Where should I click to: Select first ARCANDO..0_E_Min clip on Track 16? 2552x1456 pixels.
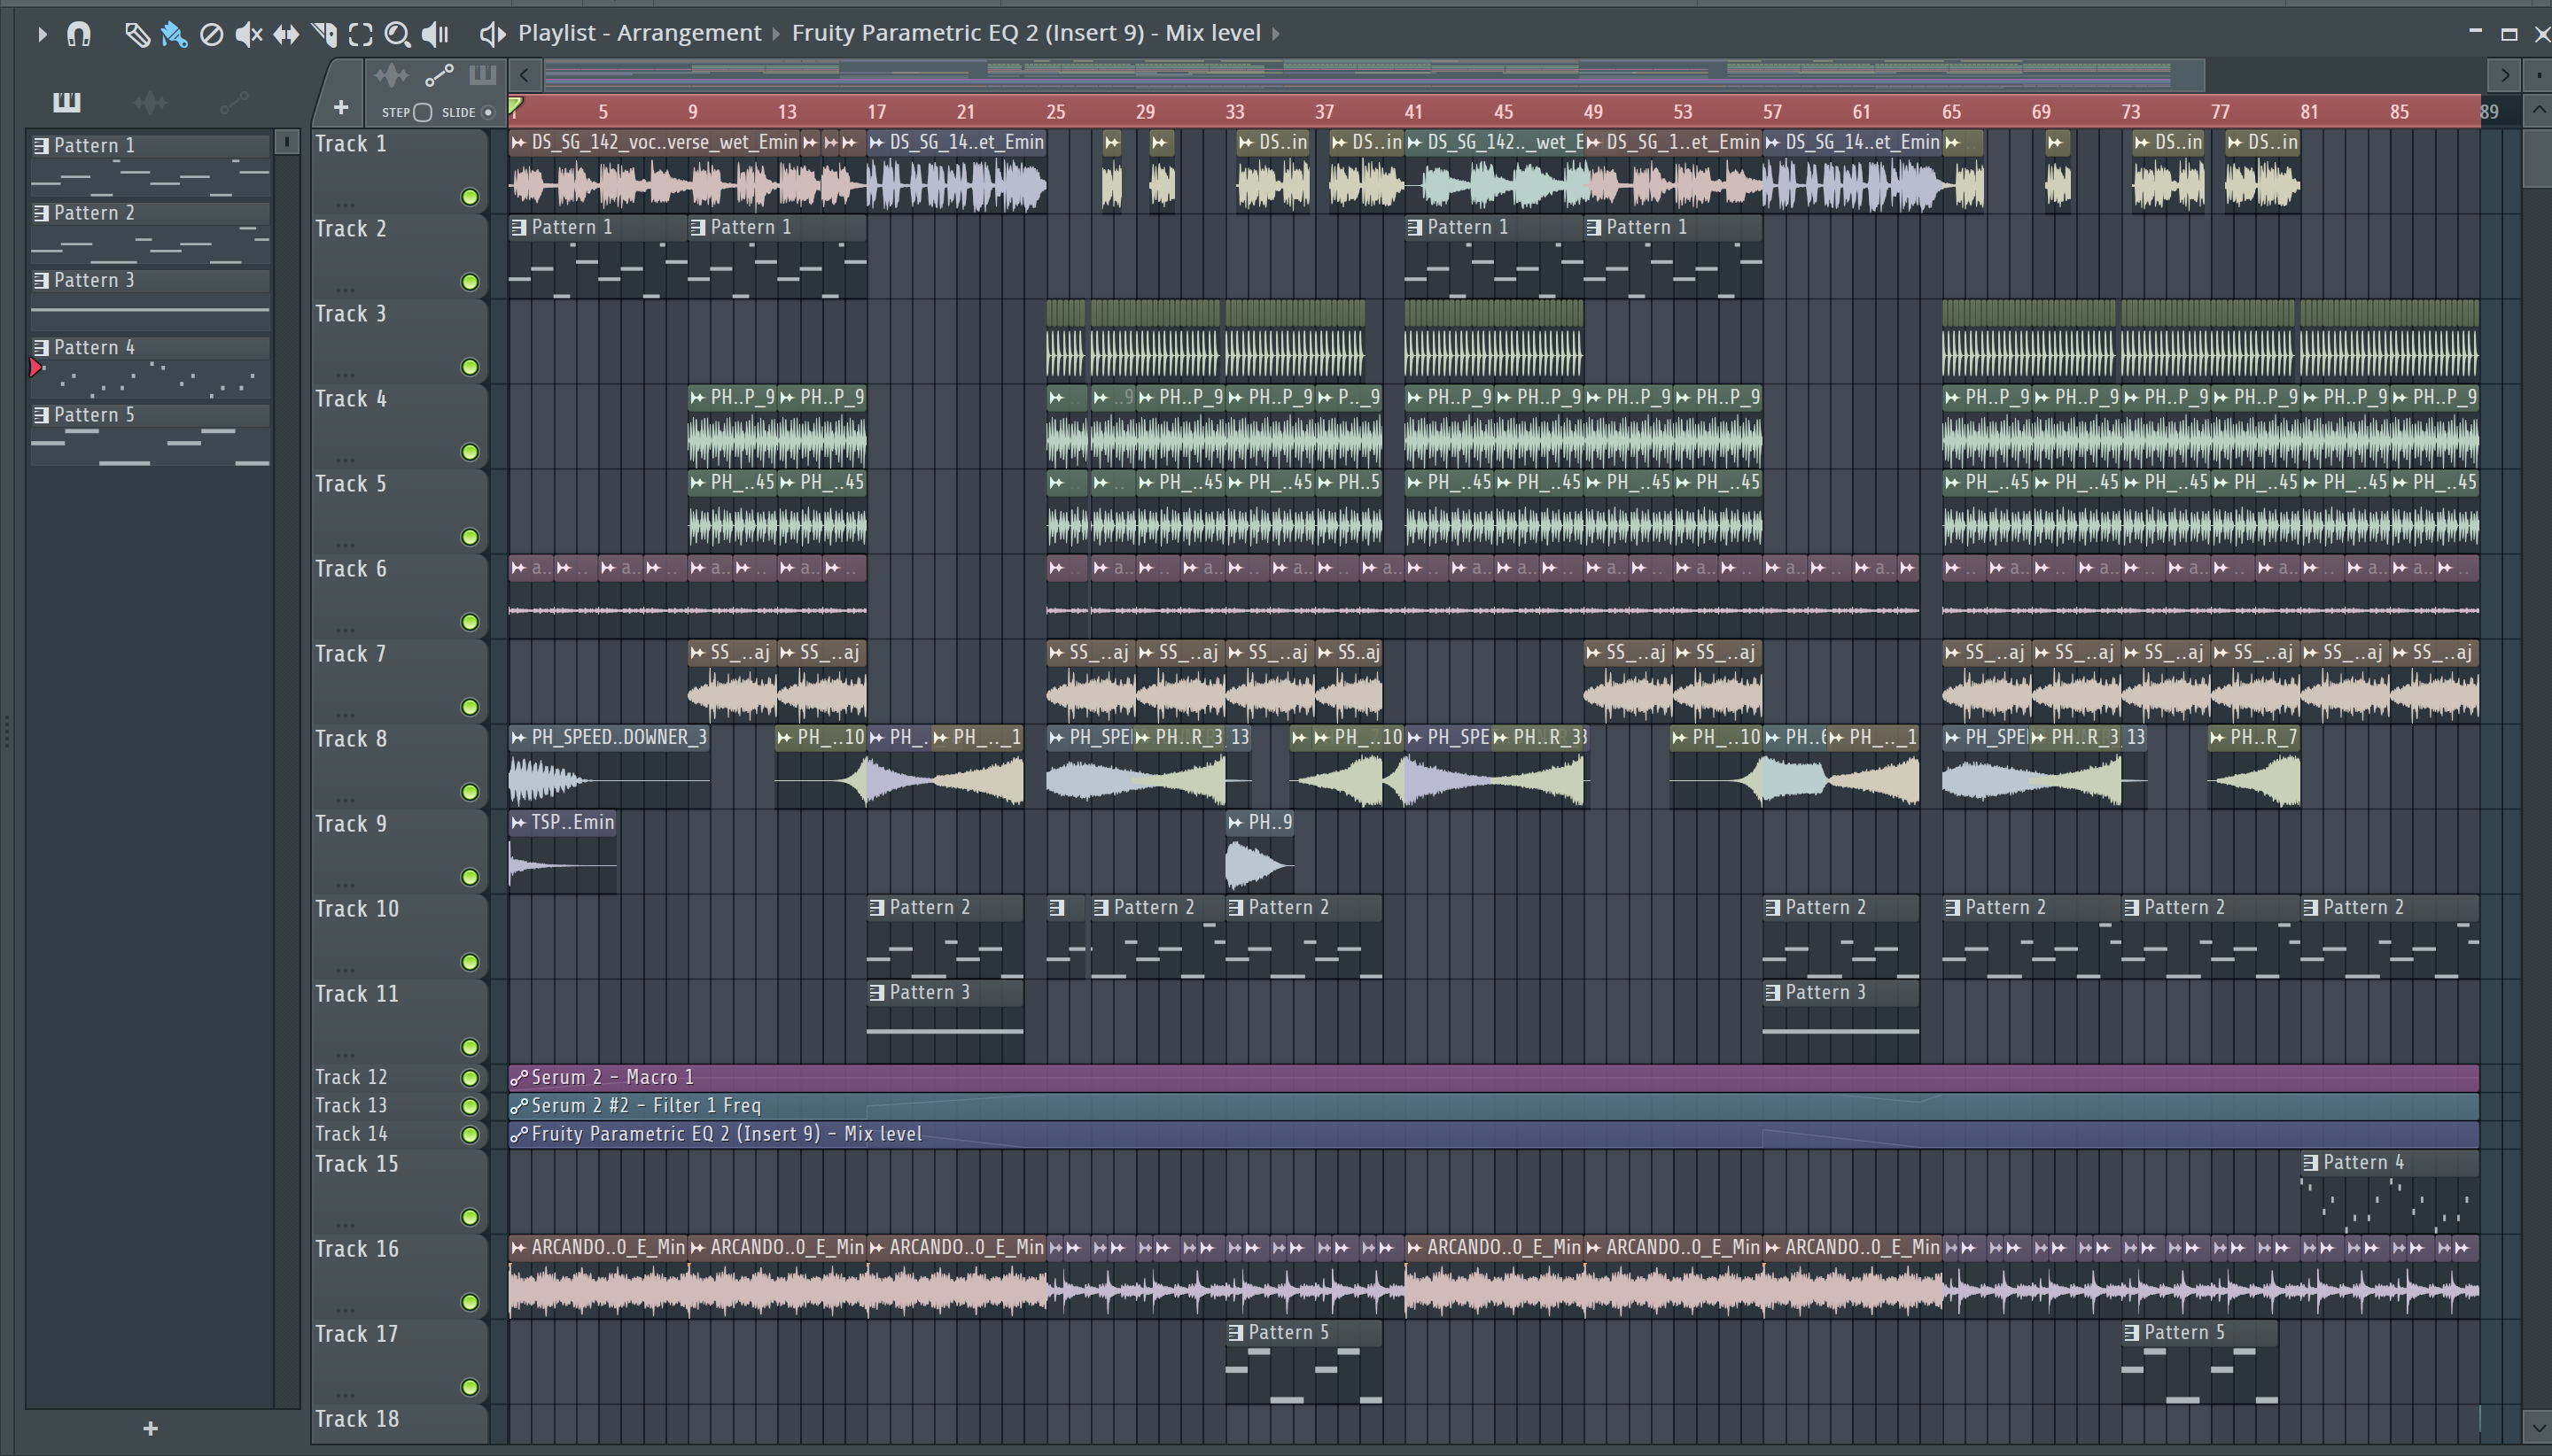pyautogui.click(x=598, y=1276)
